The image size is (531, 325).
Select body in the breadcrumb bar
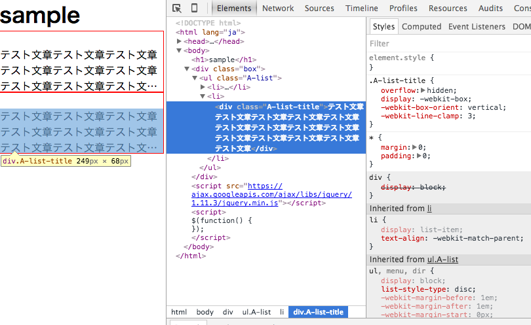click(205, 313)
